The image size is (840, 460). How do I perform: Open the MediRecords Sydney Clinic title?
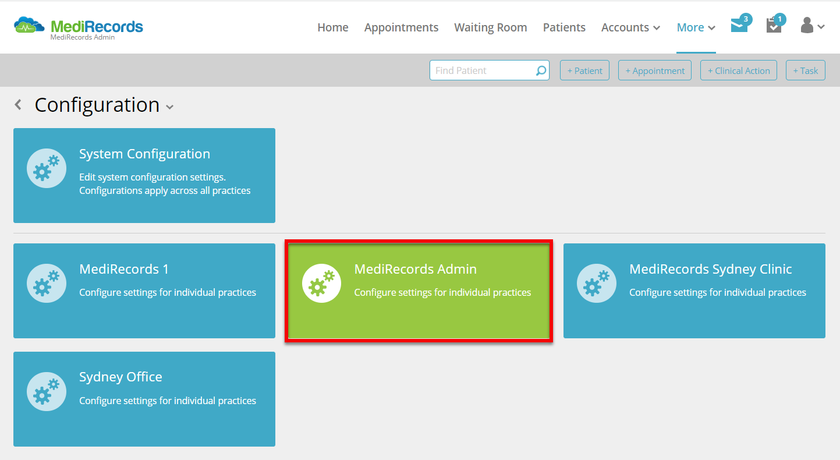(711, 269)
